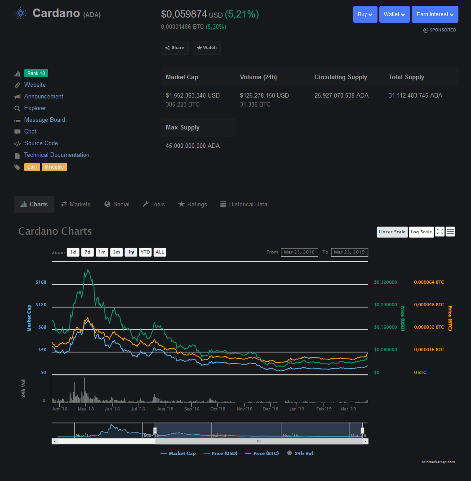Image resolution: width=471 pixels, height=481 pixels.
Task: Toggle the Market Cap series in legend
Action: 178,454
